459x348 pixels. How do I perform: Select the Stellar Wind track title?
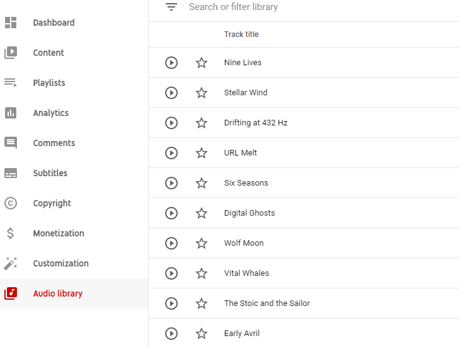pyautogui.click(x=246, y=92)
